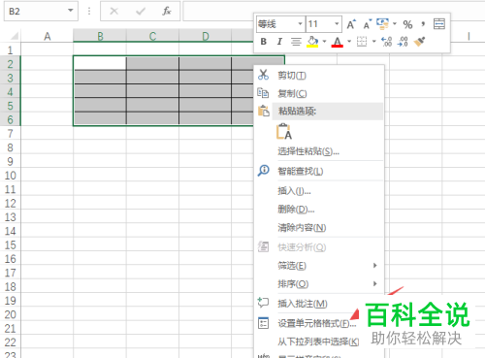This screenshot has height=358, width=485.
Task: Choose 从下拉列表中选择(K) item
Action: coord(319,342)
